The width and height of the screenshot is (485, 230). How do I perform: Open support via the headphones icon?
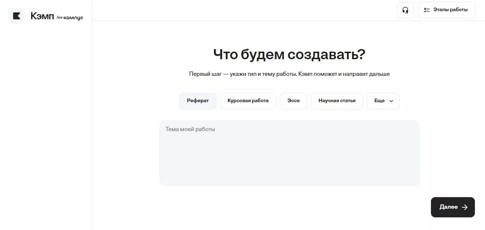tap(405, 10)
